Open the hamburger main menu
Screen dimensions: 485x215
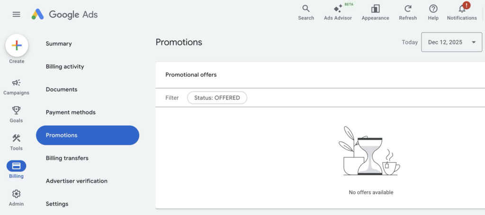[16, 14]
